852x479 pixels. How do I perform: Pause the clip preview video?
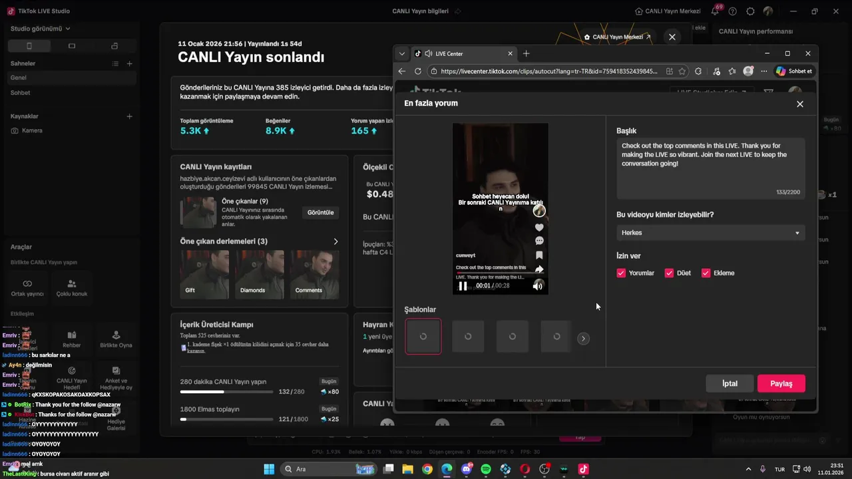463,286
